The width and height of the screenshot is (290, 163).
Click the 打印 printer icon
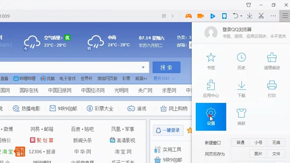272,85
